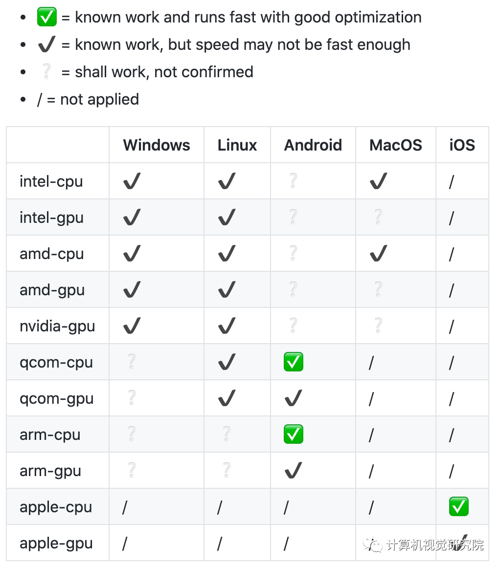
Task: Click green checkmark in apple-cpu iOS cell
Action: (x=459, y=507)
